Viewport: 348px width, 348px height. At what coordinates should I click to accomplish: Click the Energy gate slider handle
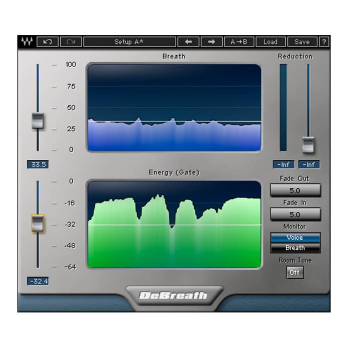38,223
